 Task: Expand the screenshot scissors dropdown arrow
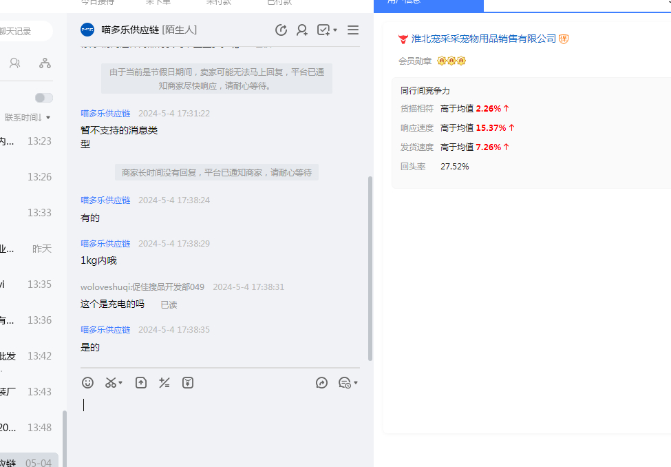(121, 383)
